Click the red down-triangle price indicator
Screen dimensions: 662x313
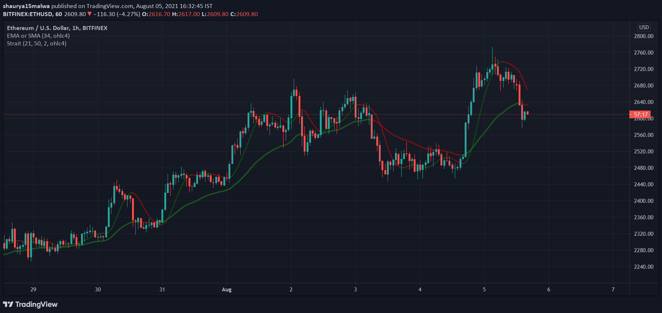click(89, 14)
